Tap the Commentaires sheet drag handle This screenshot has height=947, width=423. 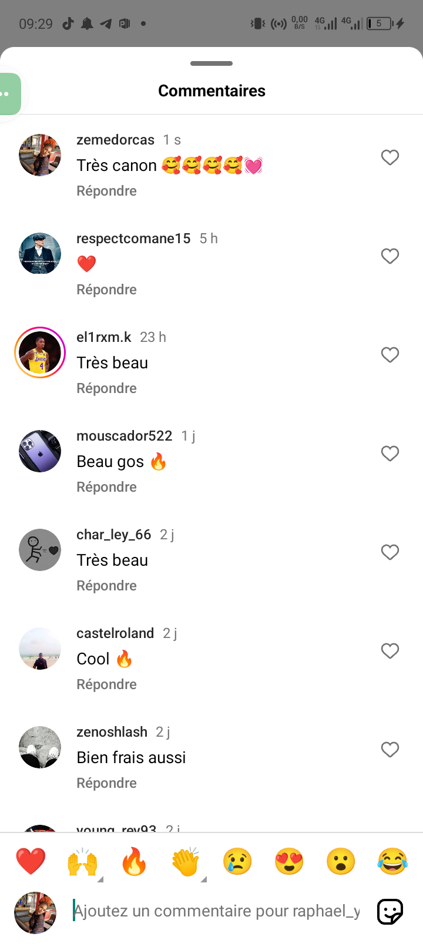(211, 63)
